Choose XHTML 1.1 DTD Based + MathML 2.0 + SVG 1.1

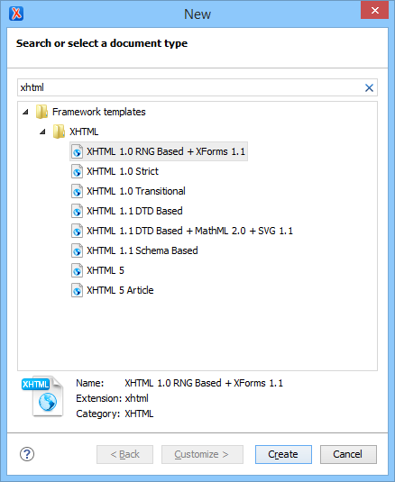coord(189,231)
